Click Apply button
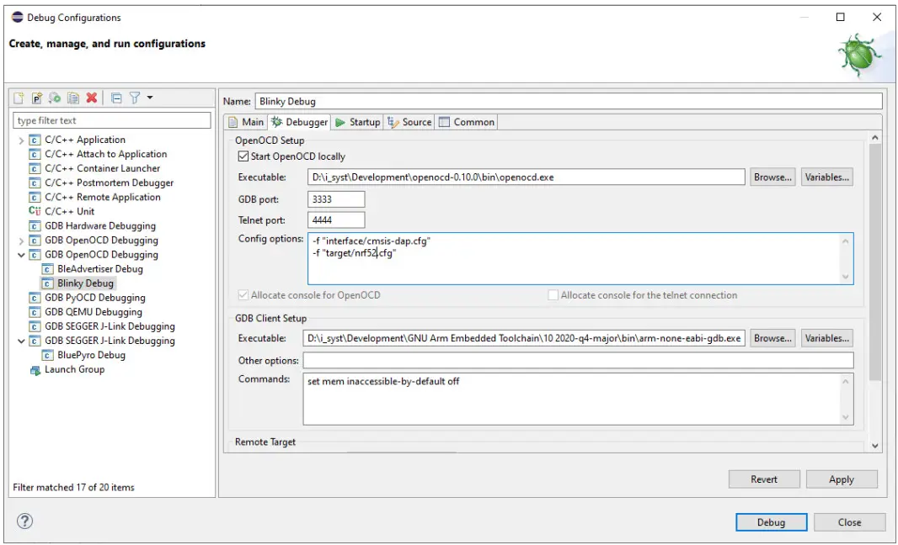Screen dimensions: 898x545 [842, 479]
